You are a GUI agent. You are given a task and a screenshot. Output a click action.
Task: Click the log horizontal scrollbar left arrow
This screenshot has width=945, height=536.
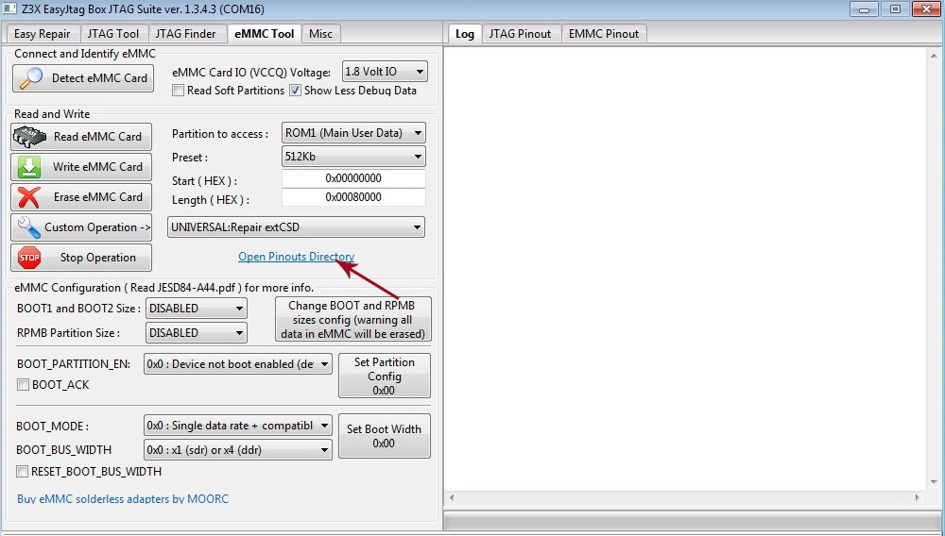coord(452,498)
